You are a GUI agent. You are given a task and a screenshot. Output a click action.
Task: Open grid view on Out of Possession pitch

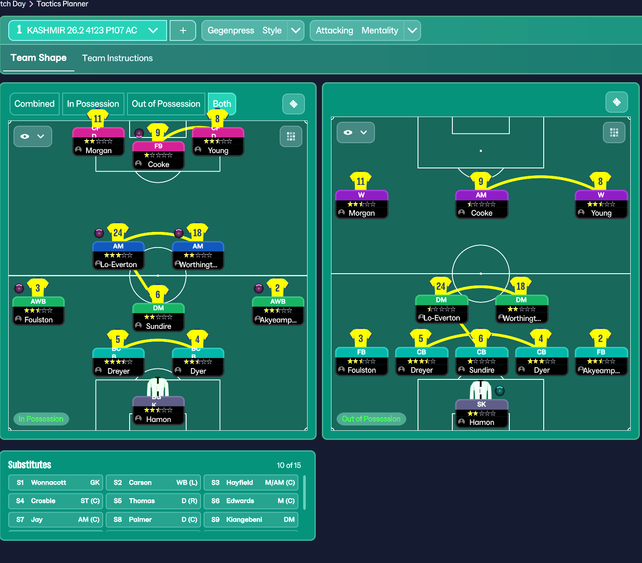[x=614, y=133]
